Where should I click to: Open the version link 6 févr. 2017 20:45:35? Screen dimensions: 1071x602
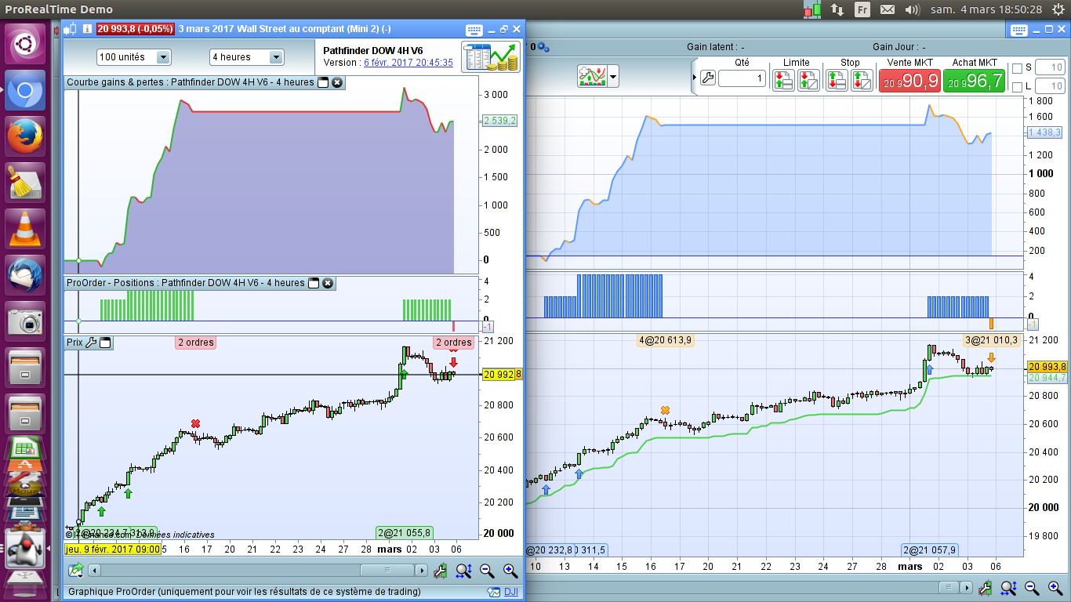[x=408, y=63]
